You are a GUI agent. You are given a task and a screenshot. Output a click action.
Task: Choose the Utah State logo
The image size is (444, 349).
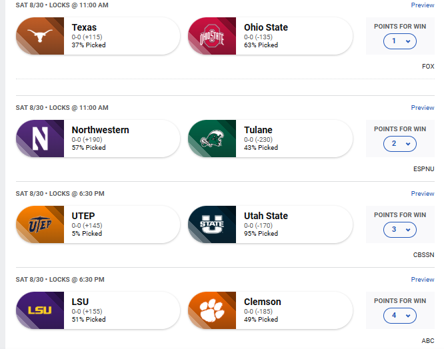click(x=212, y=224)
